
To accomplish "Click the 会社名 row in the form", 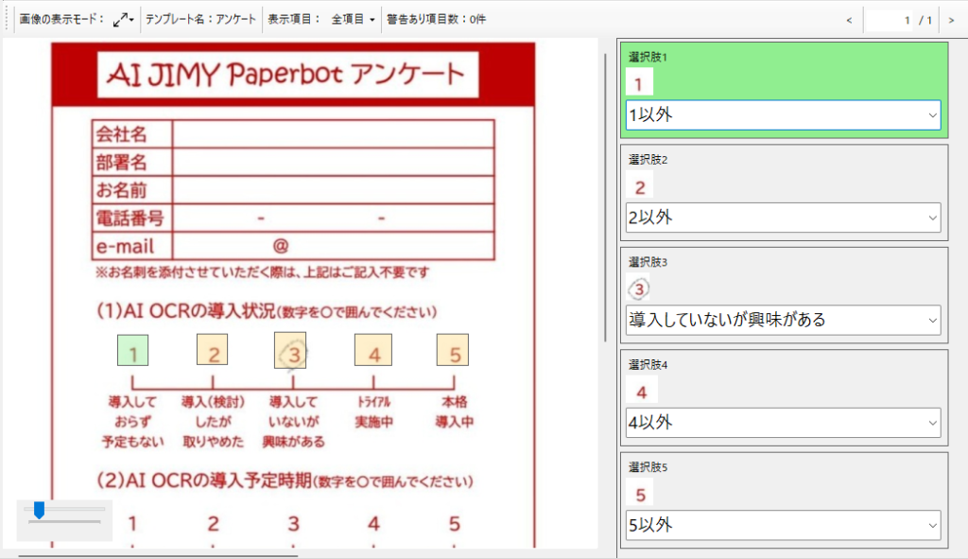I will (293, 134).
